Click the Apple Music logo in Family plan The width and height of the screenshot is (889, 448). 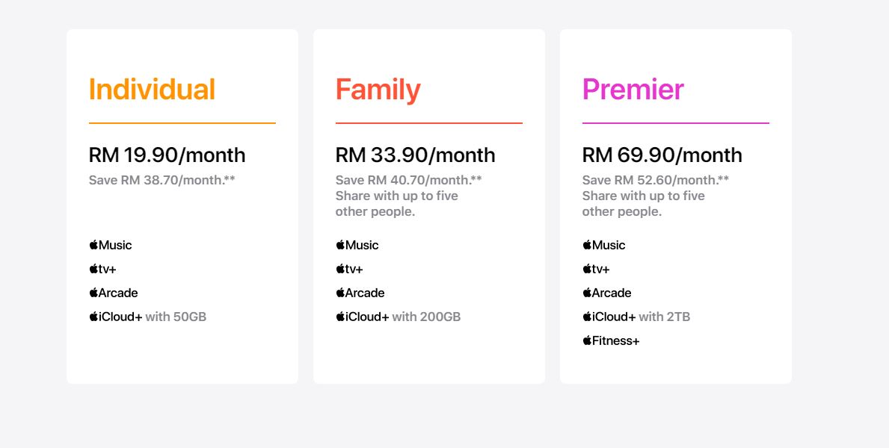point(357,245)
